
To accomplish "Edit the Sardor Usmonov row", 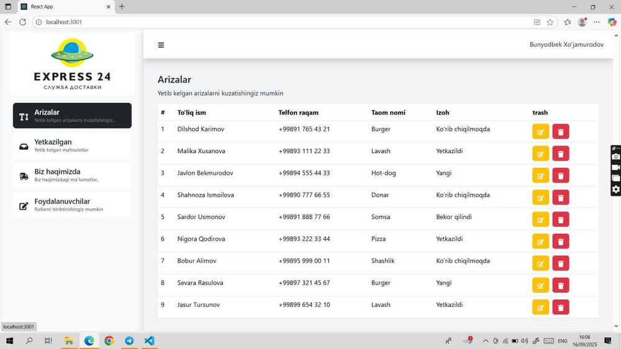I will (540, 219).
